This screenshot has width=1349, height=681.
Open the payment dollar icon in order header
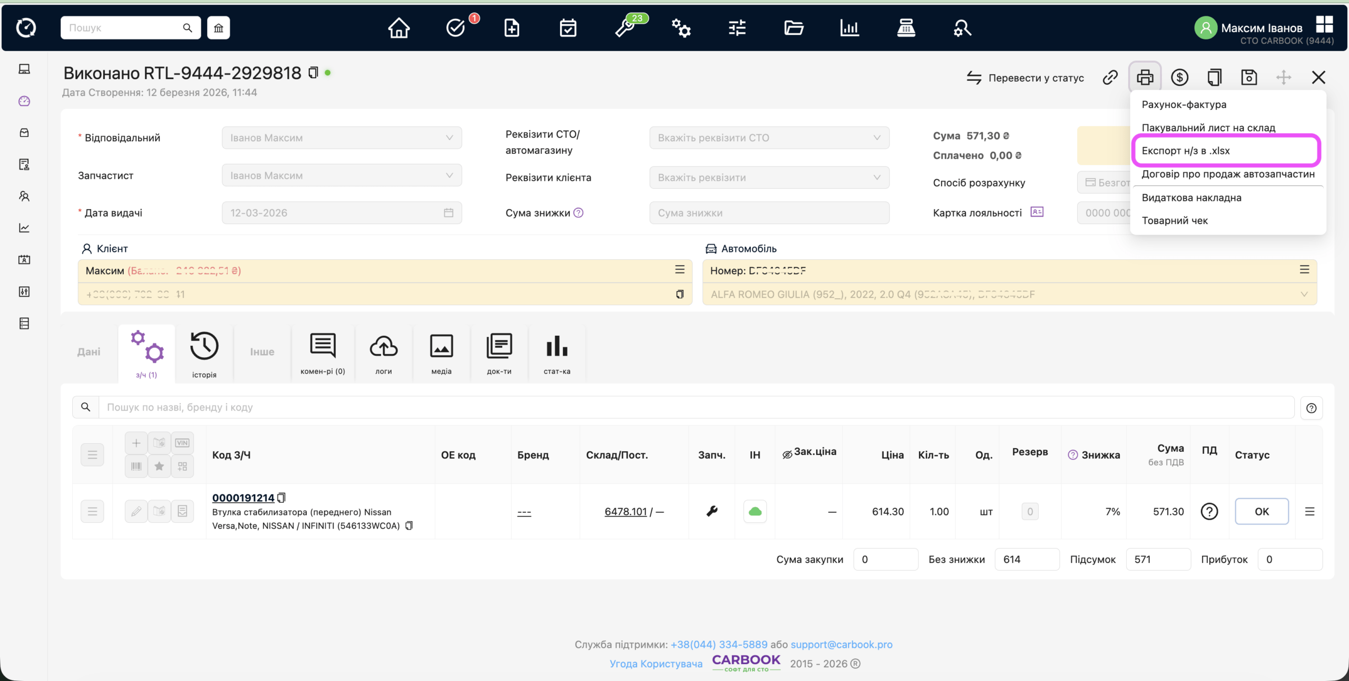pos(1180,77)
